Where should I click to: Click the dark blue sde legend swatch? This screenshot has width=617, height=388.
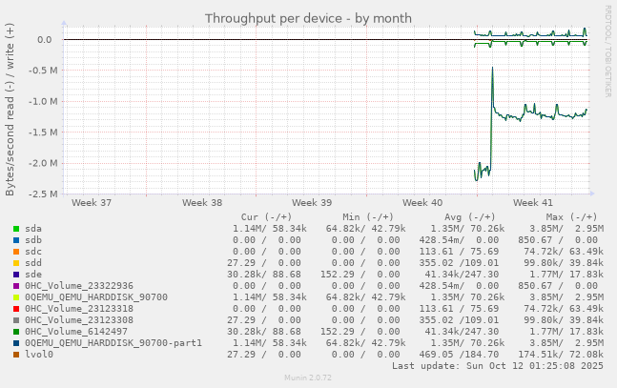click(x=16, y=275)
